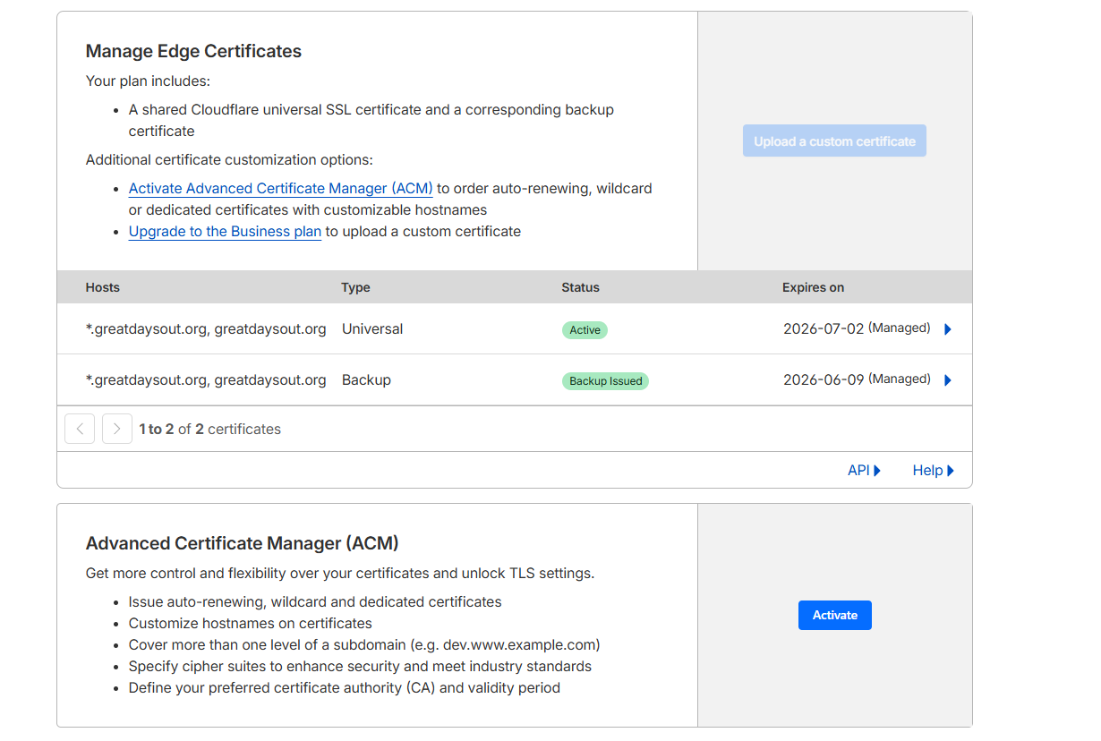The width and height of the screenshot is (1101, 741).
Task: Click Upload a custom certificate button
Action: 834,141
